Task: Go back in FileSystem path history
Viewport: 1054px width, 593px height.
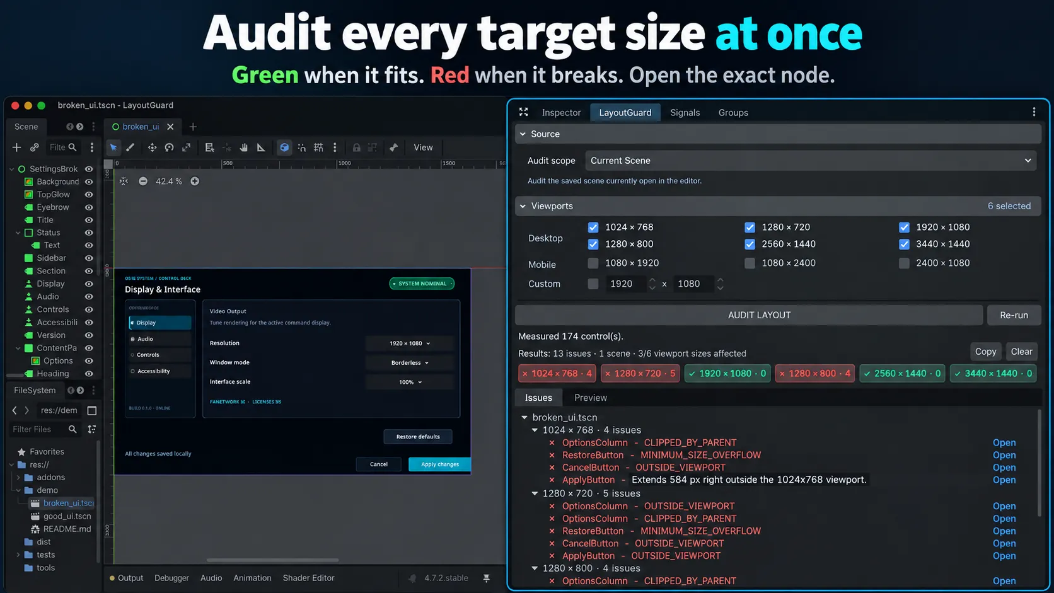Action: [x=14, y=410]
